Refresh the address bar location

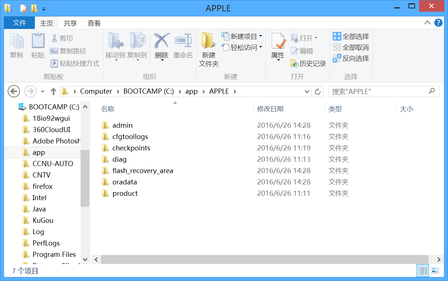[318, 91]
